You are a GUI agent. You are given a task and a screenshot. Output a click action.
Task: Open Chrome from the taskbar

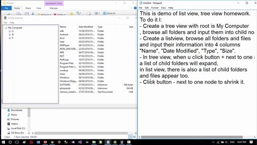[52, 142]
